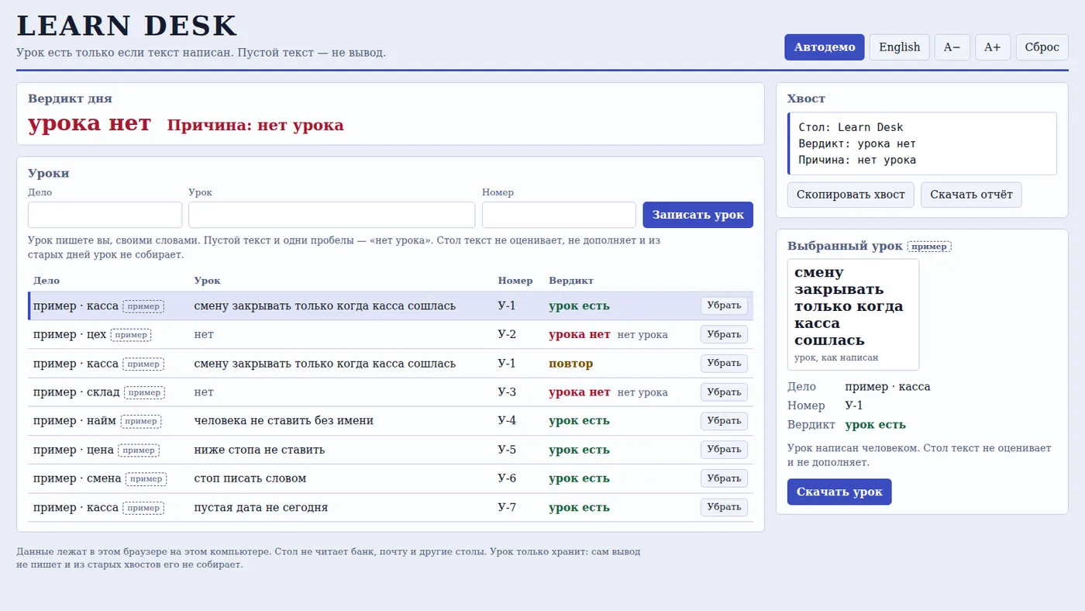Remove the У-1 row marked повтор
Viewport: 1085px width, 611px height.
[x=724, y=363]
